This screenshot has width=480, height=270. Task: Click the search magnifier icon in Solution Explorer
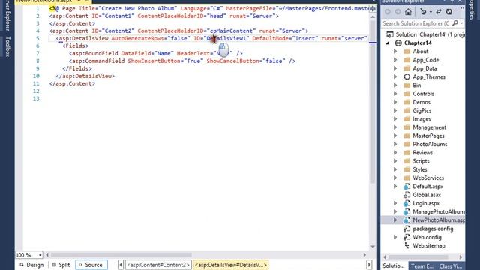pyautogui.click(x=455, y=23)
